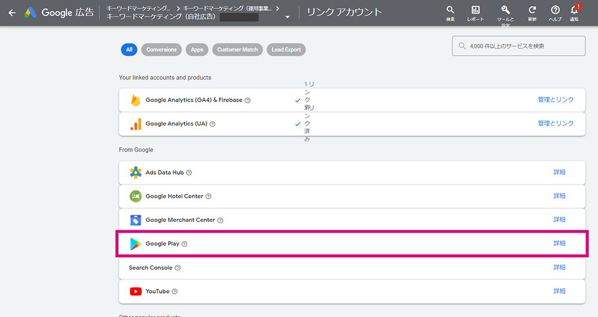Screen dimensions: 598x317
Task: Click the Google Merchant Center icon
Action: tap(135, 220)
